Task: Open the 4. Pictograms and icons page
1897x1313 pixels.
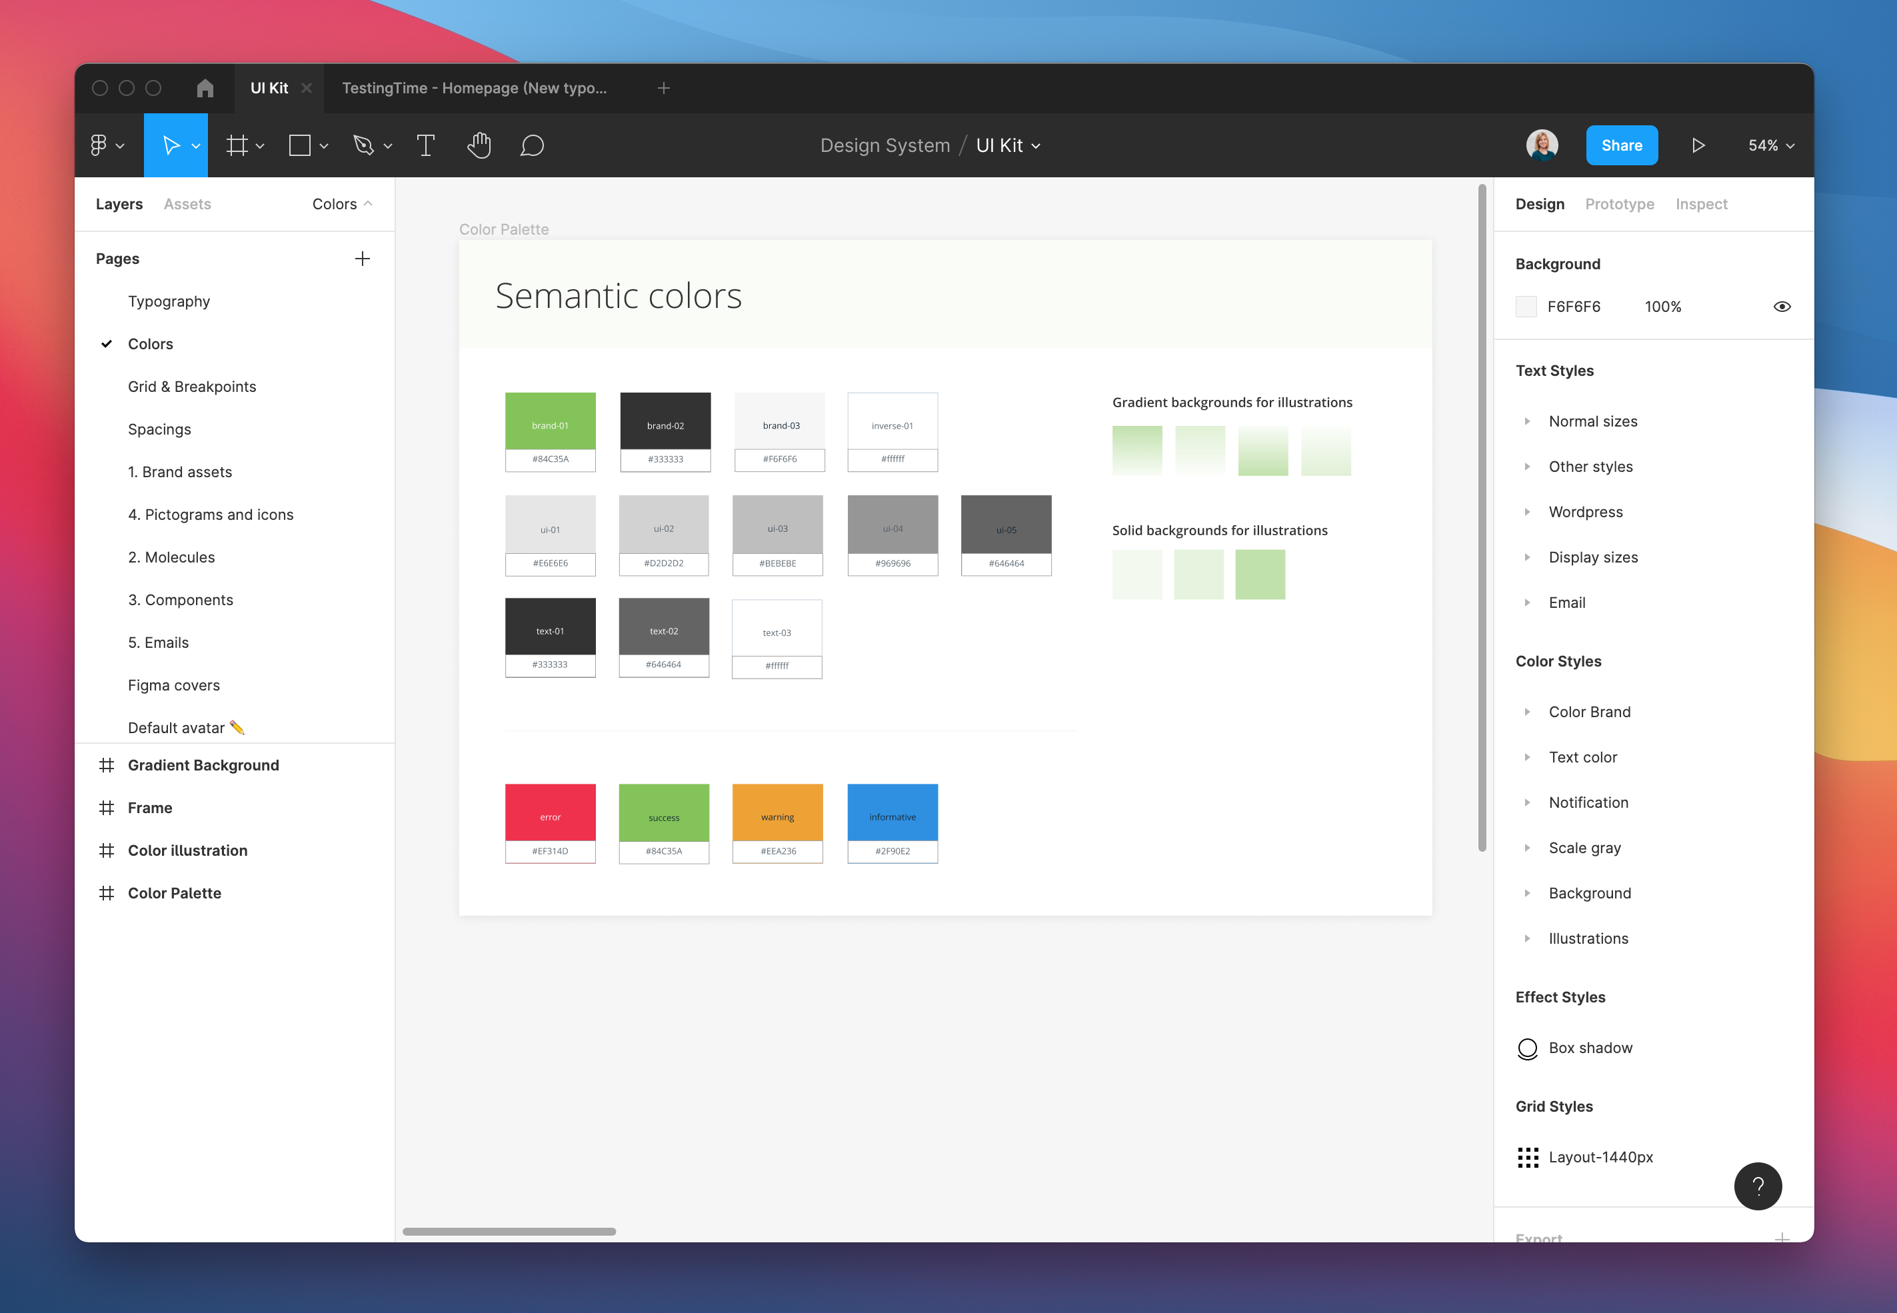Action: 211,515
